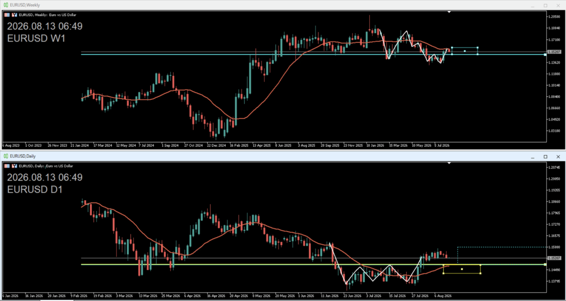Click the EURUSD,Daily window title icon
Image resolution: width=566 pixels, height=301 pixels.
click(x=6, y=156)
